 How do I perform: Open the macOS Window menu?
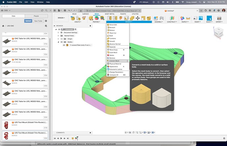coord(40,2)
